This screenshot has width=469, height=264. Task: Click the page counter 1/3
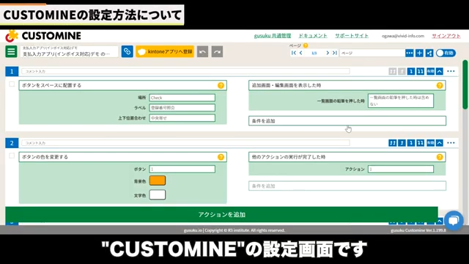click(x=314, y=53)
